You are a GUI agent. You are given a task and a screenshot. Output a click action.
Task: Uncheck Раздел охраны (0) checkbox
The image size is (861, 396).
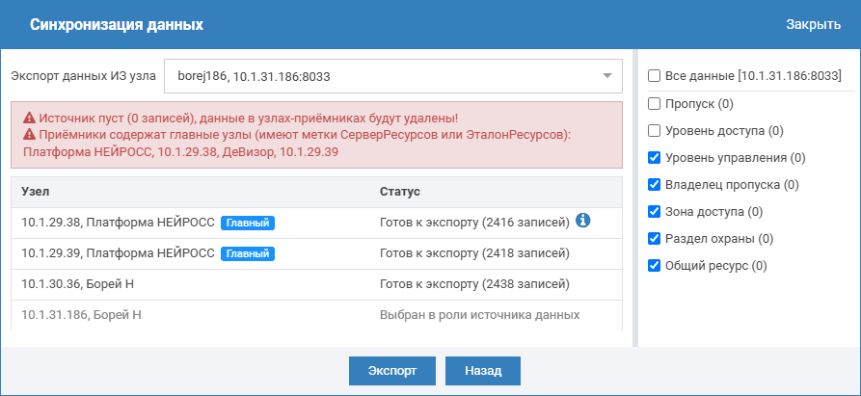click(654, 239)
